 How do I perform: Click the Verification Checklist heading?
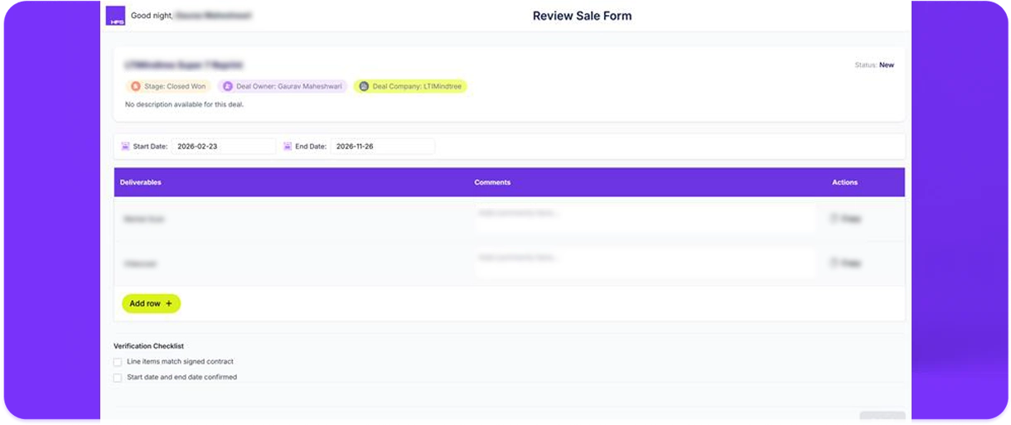(x=148, y=346)
